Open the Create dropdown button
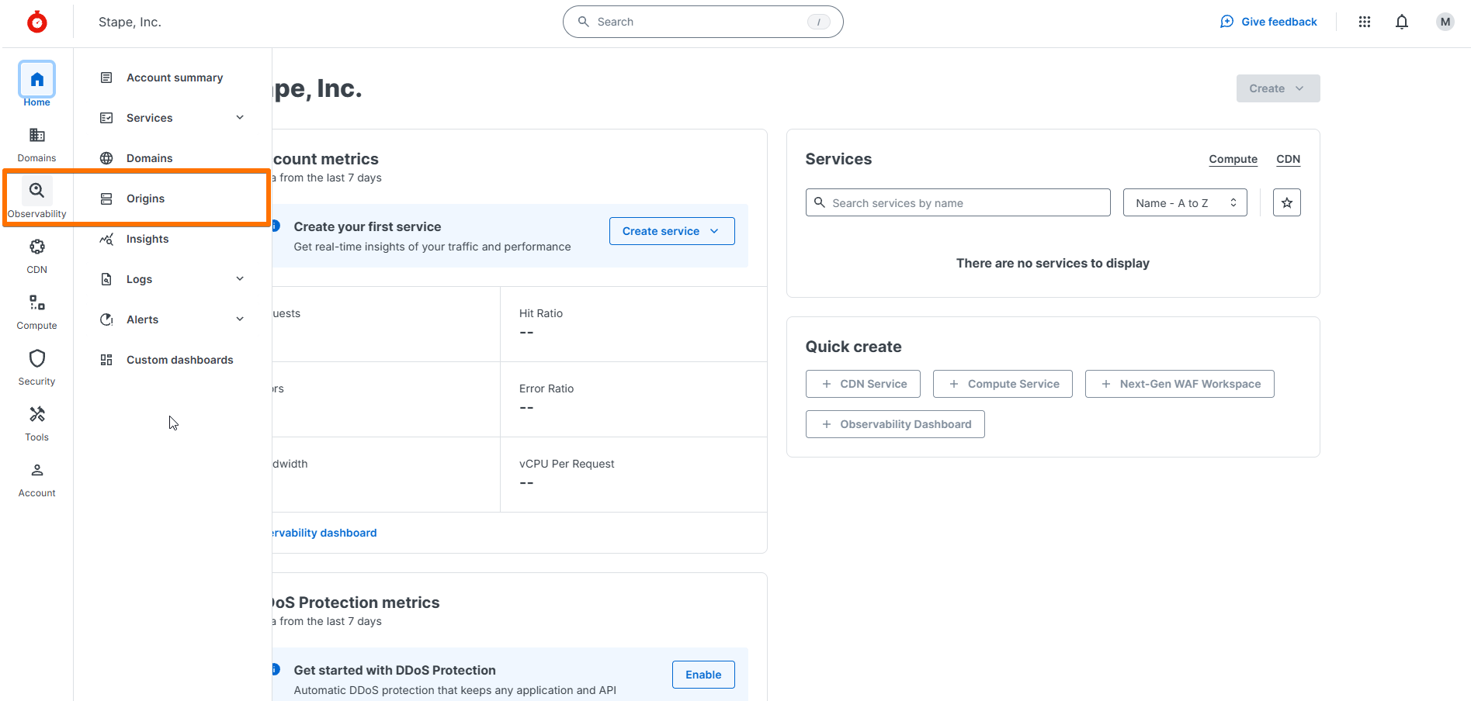This screenshot has height=701, width=1471. [x=1278, y=88]
